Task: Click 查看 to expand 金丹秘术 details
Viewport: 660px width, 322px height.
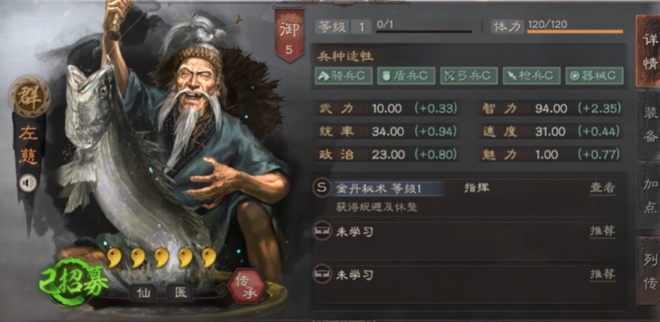Action: (602, 188)
